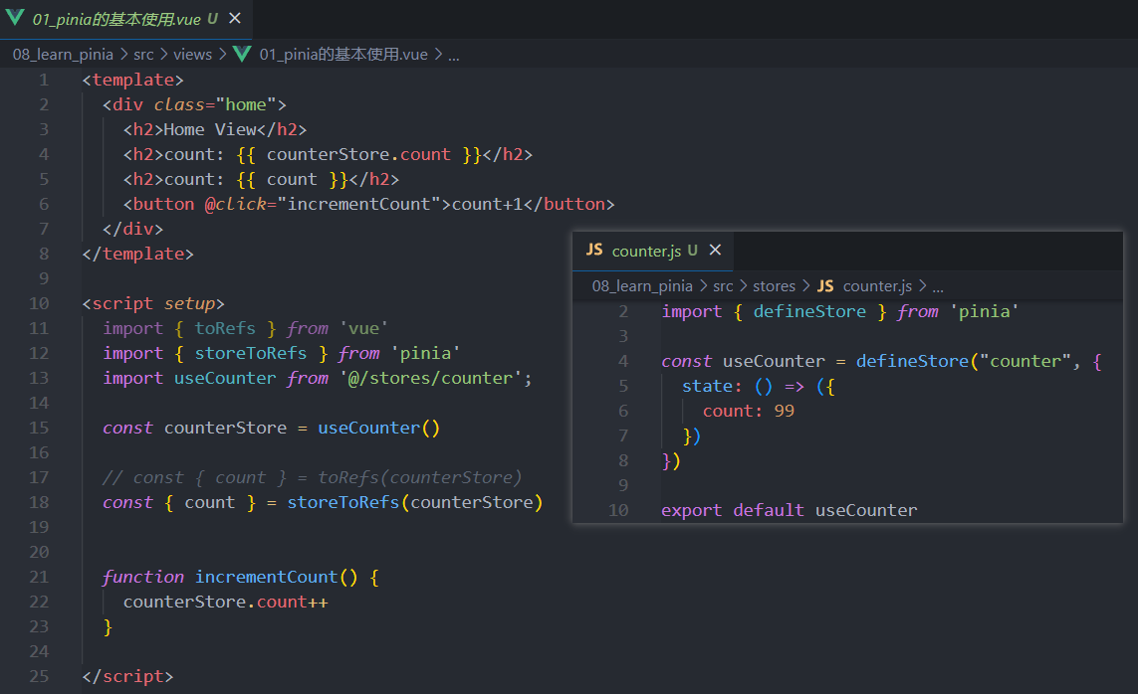Open stores breadcrumb folder
Viewport: 1138px width, 694px height.
pyautogui.click(x=774, y=286)
